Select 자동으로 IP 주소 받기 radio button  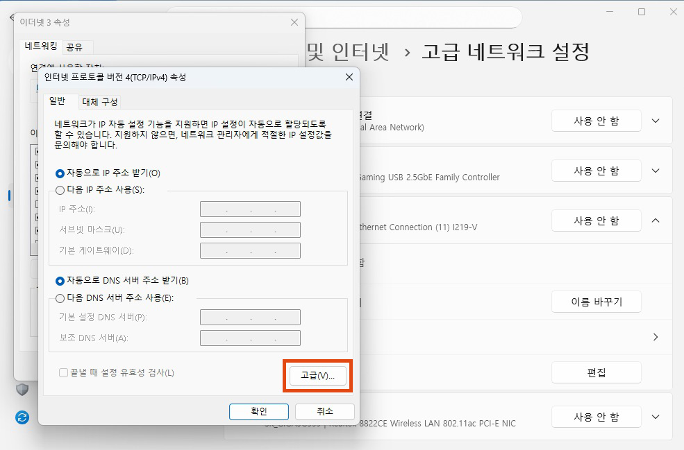[60, 173]
